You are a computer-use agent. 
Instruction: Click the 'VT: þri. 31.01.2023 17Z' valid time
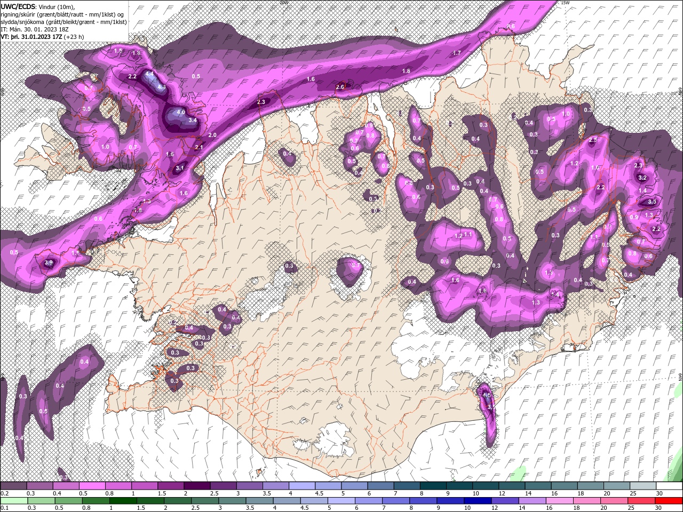point(31,37)
